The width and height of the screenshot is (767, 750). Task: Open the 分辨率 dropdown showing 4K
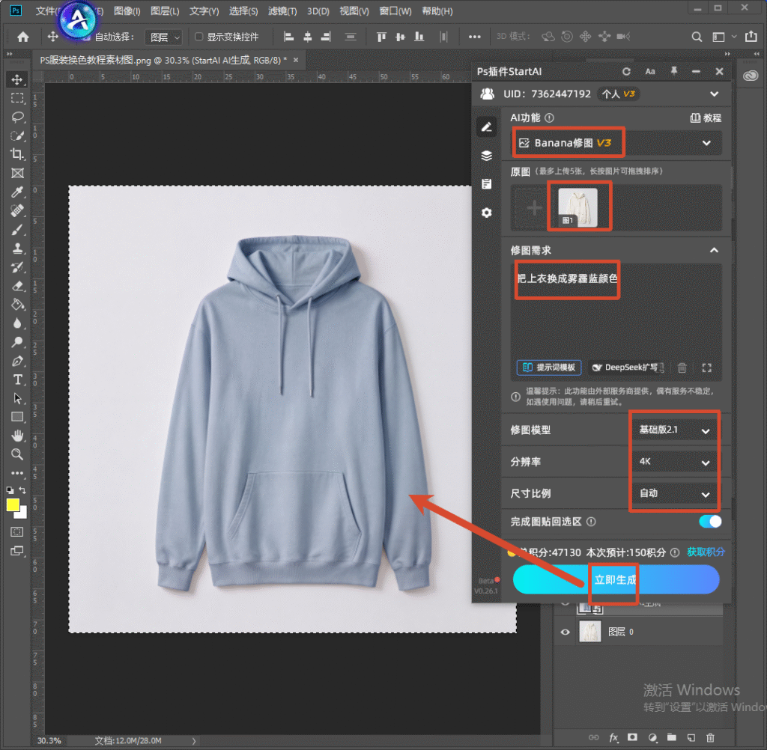(x=674, y=462)
